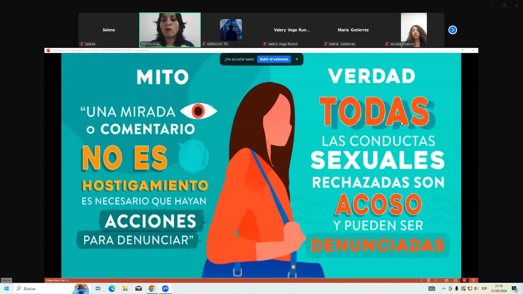Image resolution: width=523 pixels, height=294 pixels.
Task: Open the slide list menu icon
Action: [x=429, y=280]
